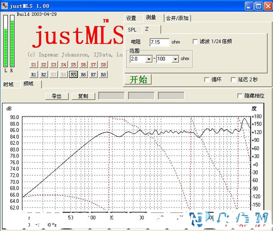
Task: Click the R input level meter
Action: pos(12,41)
